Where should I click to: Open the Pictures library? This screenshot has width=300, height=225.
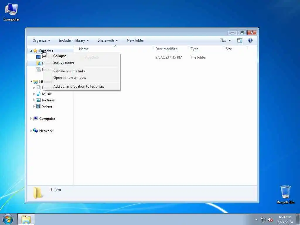pyautogui.click(x=48, y=100)
